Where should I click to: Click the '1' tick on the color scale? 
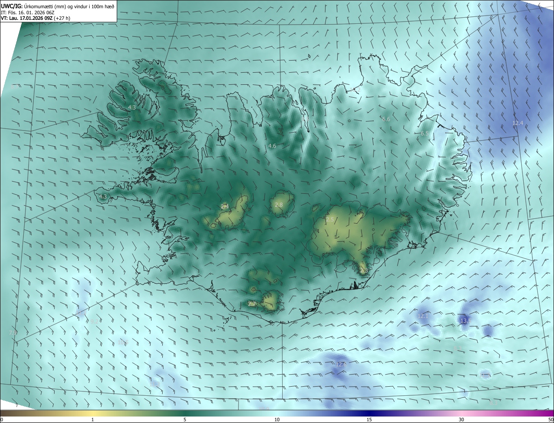[x=93, y=420]
